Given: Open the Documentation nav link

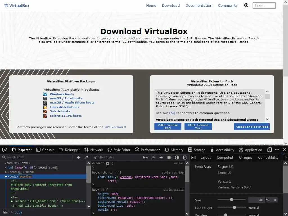Looking at the screenshot, I should pos(199,6).
